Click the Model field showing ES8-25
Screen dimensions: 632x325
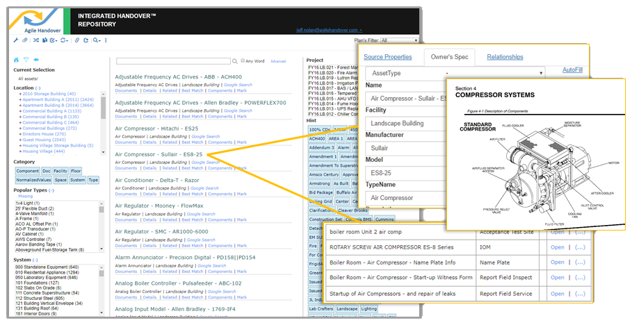[406, 173]
